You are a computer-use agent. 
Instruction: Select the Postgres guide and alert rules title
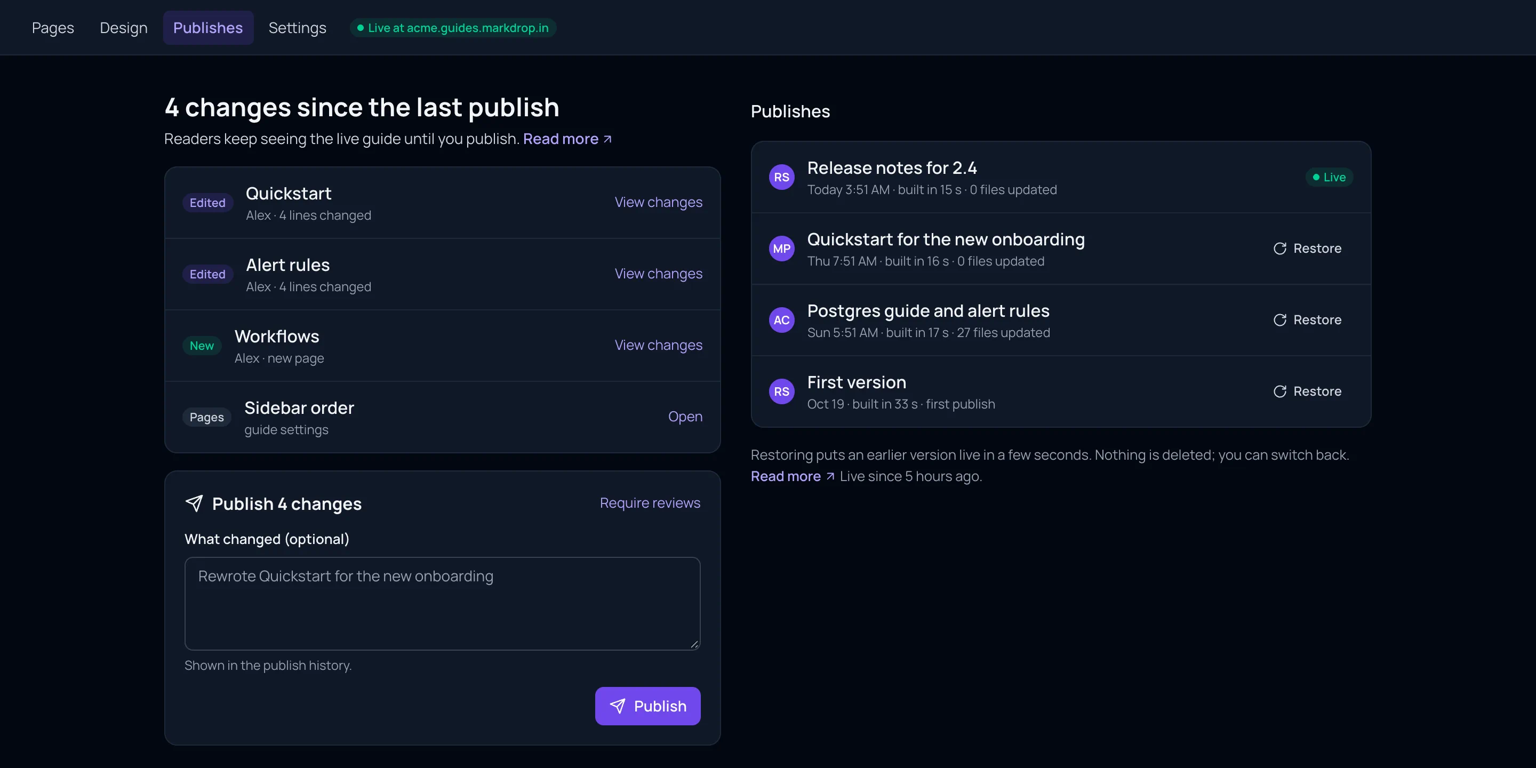929,311
